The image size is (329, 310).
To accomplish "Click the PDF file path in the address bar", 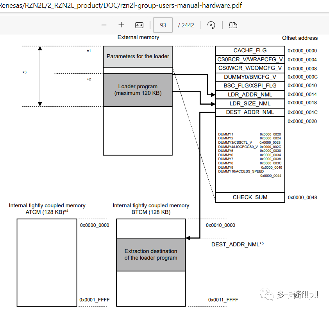I will (x=121, y=5).
